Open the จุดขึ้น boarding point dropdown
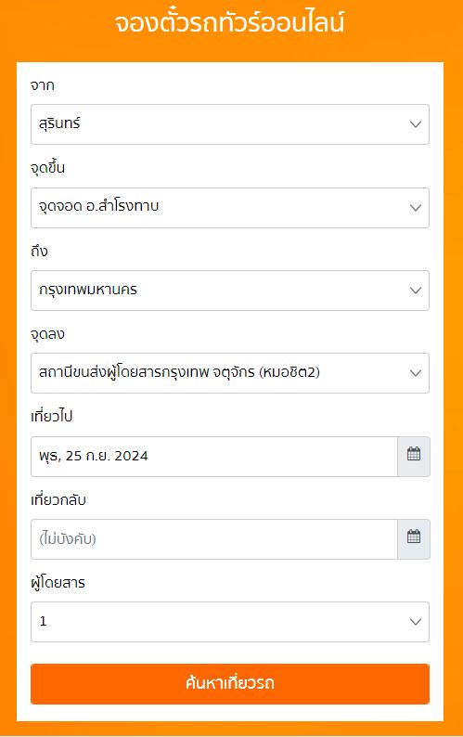This screenshot has height=737, width=463. pos(230,208)
